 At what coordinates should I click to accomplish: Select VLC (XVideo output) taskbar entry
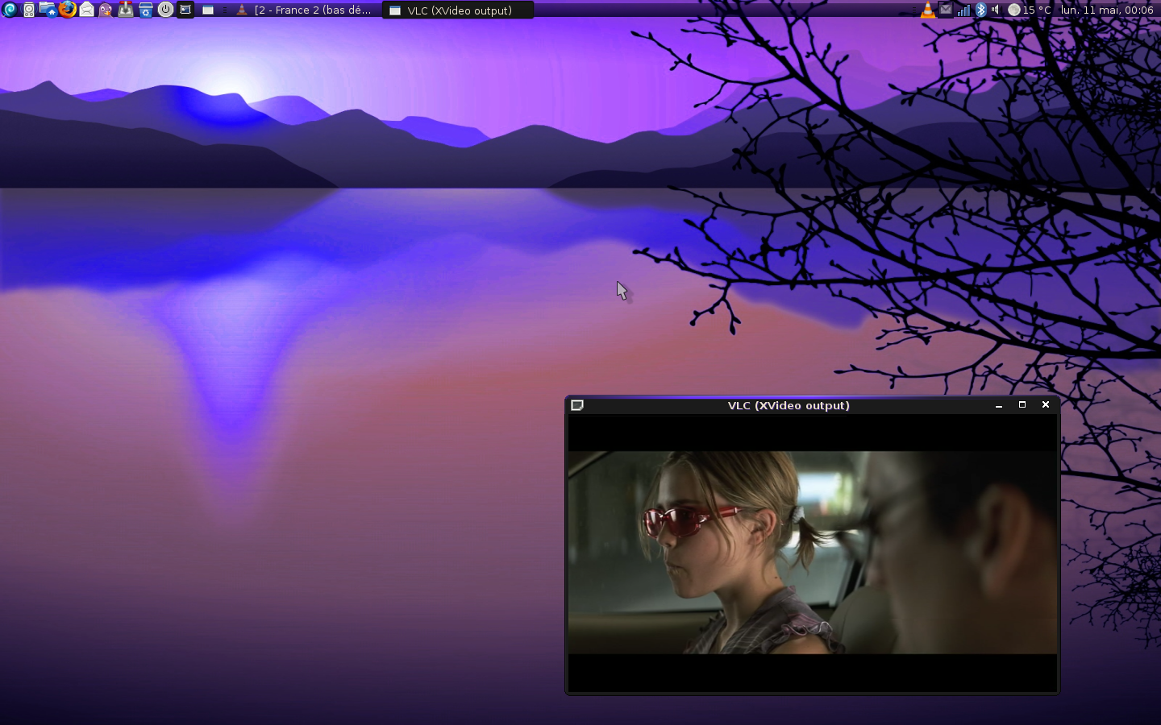click(458, 10)
